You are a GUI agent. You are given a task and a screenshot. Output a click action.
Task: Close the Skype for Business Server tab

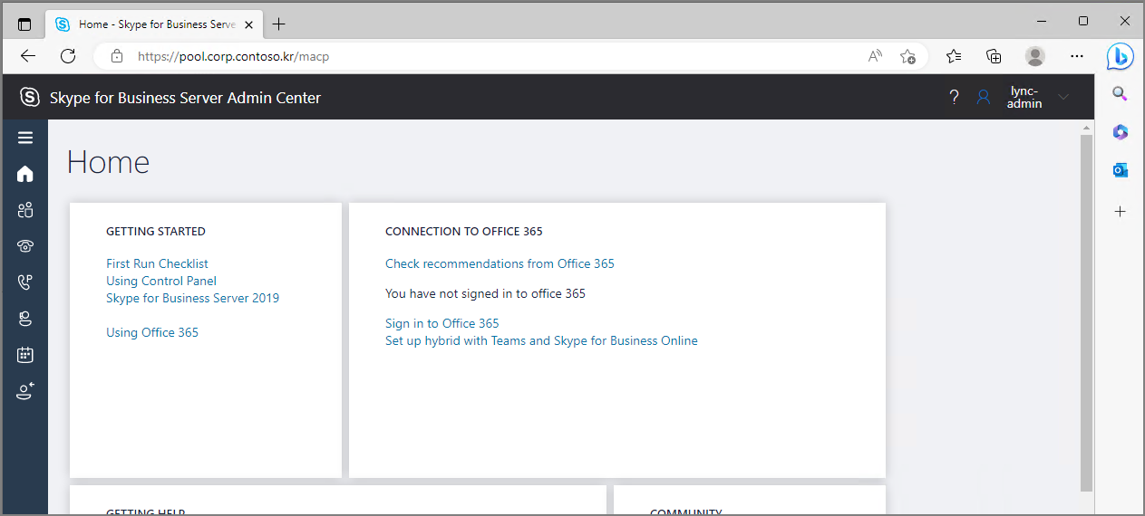[x=249, y=24]
